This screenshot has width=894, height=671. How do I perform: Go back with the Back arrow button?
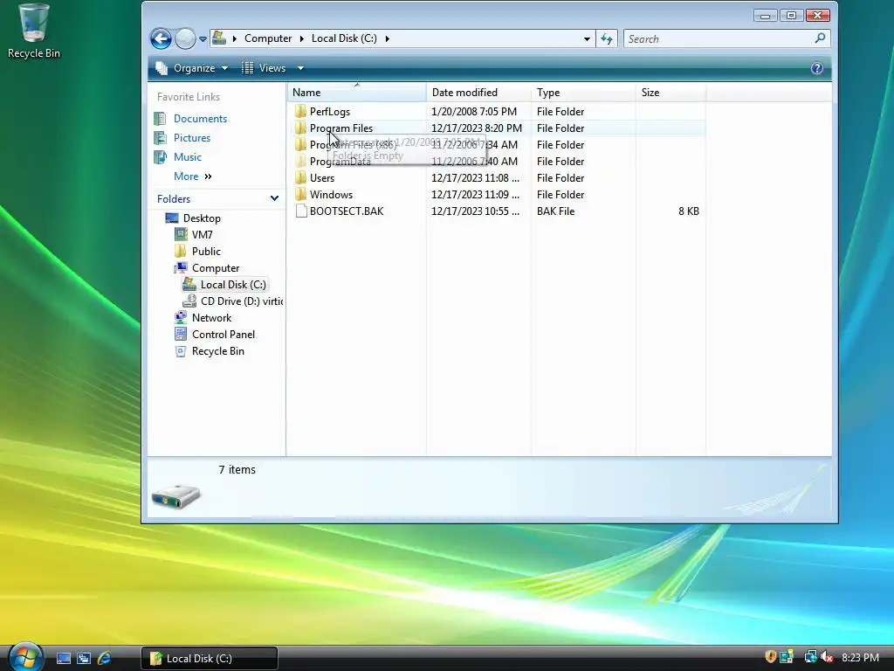[x=161, y=38]
